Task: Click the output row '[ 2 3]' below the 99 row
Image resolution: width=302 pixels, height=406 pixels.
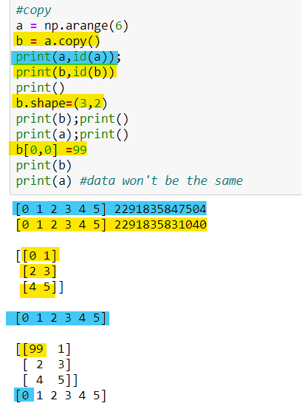Action: click(47, 365)
